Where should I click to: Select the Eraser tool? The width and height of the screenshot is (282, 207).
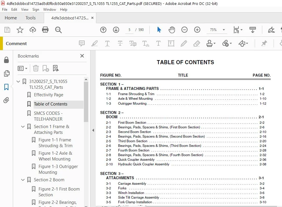click(197, 43)
